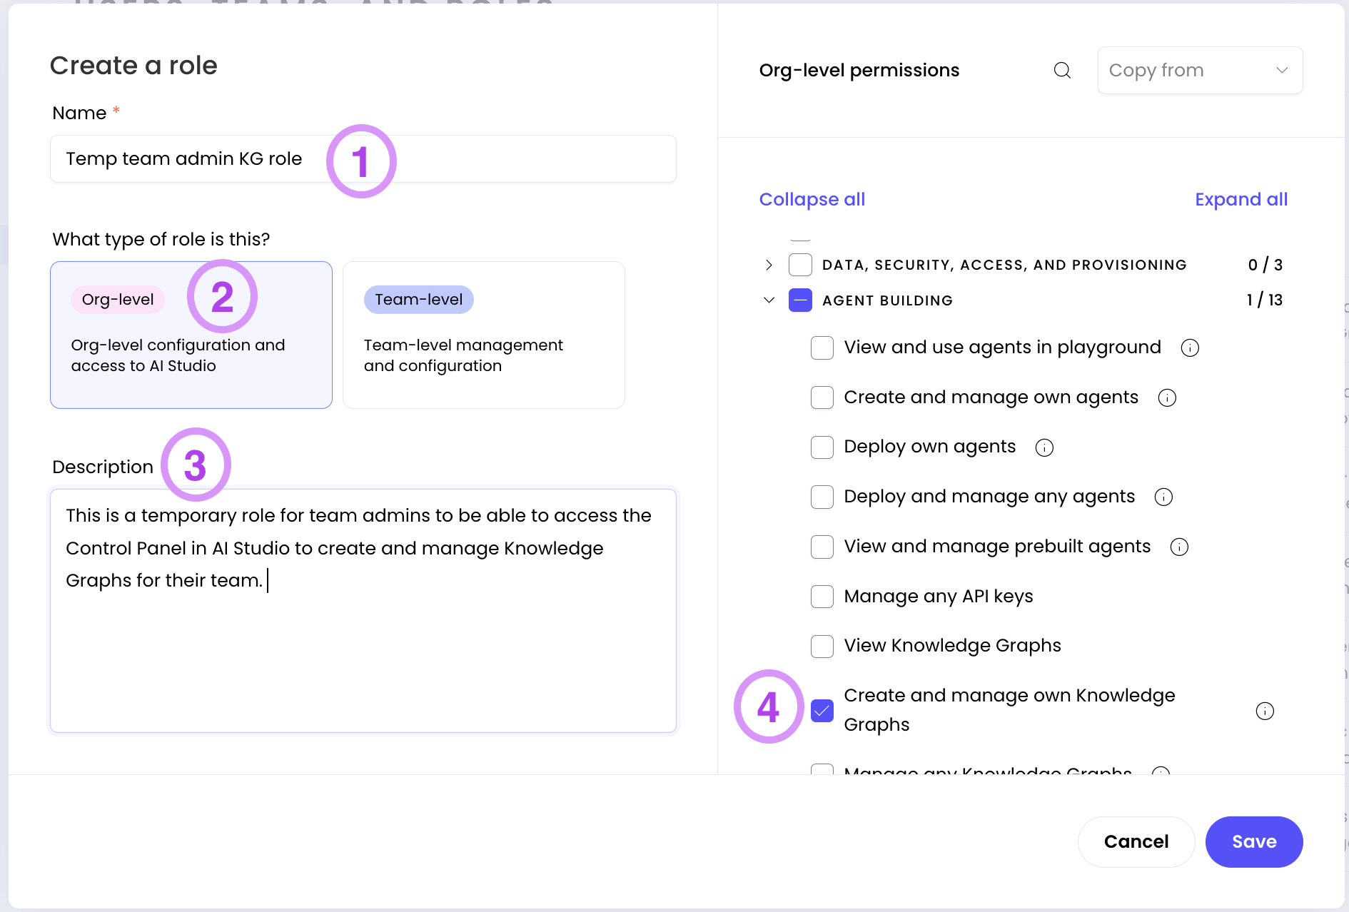The width and height of the screenshot is (1349, 912).
Task: Show info for Create and manage own agents
Action: [1167, 397]
